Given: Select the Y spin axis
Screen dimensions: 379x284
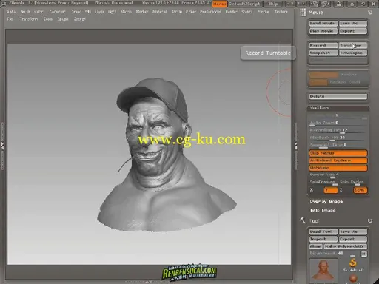Looking at the screenshot, I should [330, 190].
